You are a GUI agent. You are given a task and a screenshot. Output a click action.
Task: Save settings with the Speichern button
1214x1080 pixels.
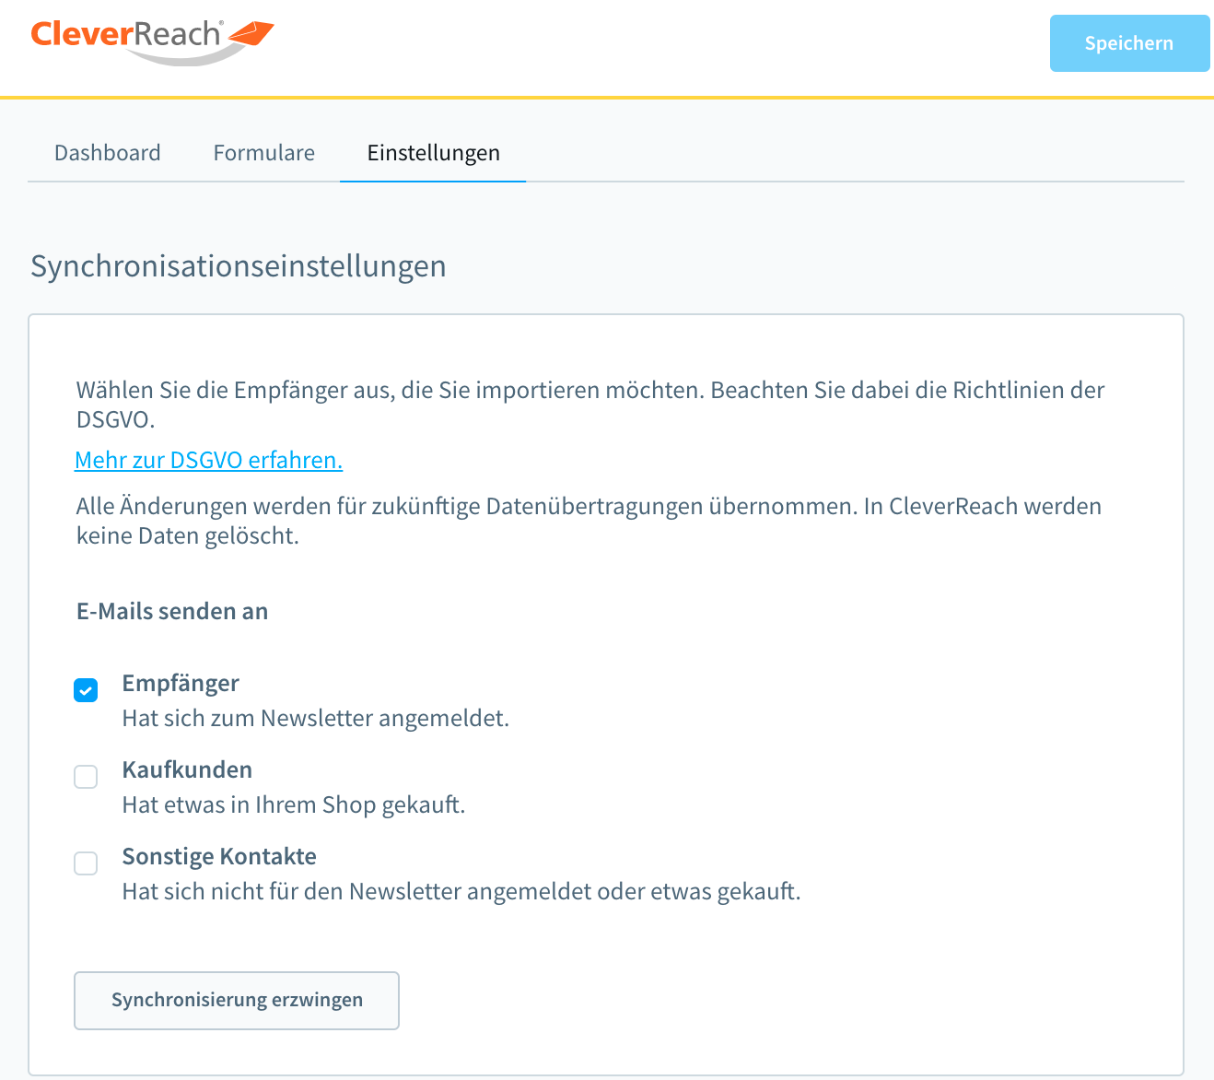pyautogui.click(x=1129, y=43)
